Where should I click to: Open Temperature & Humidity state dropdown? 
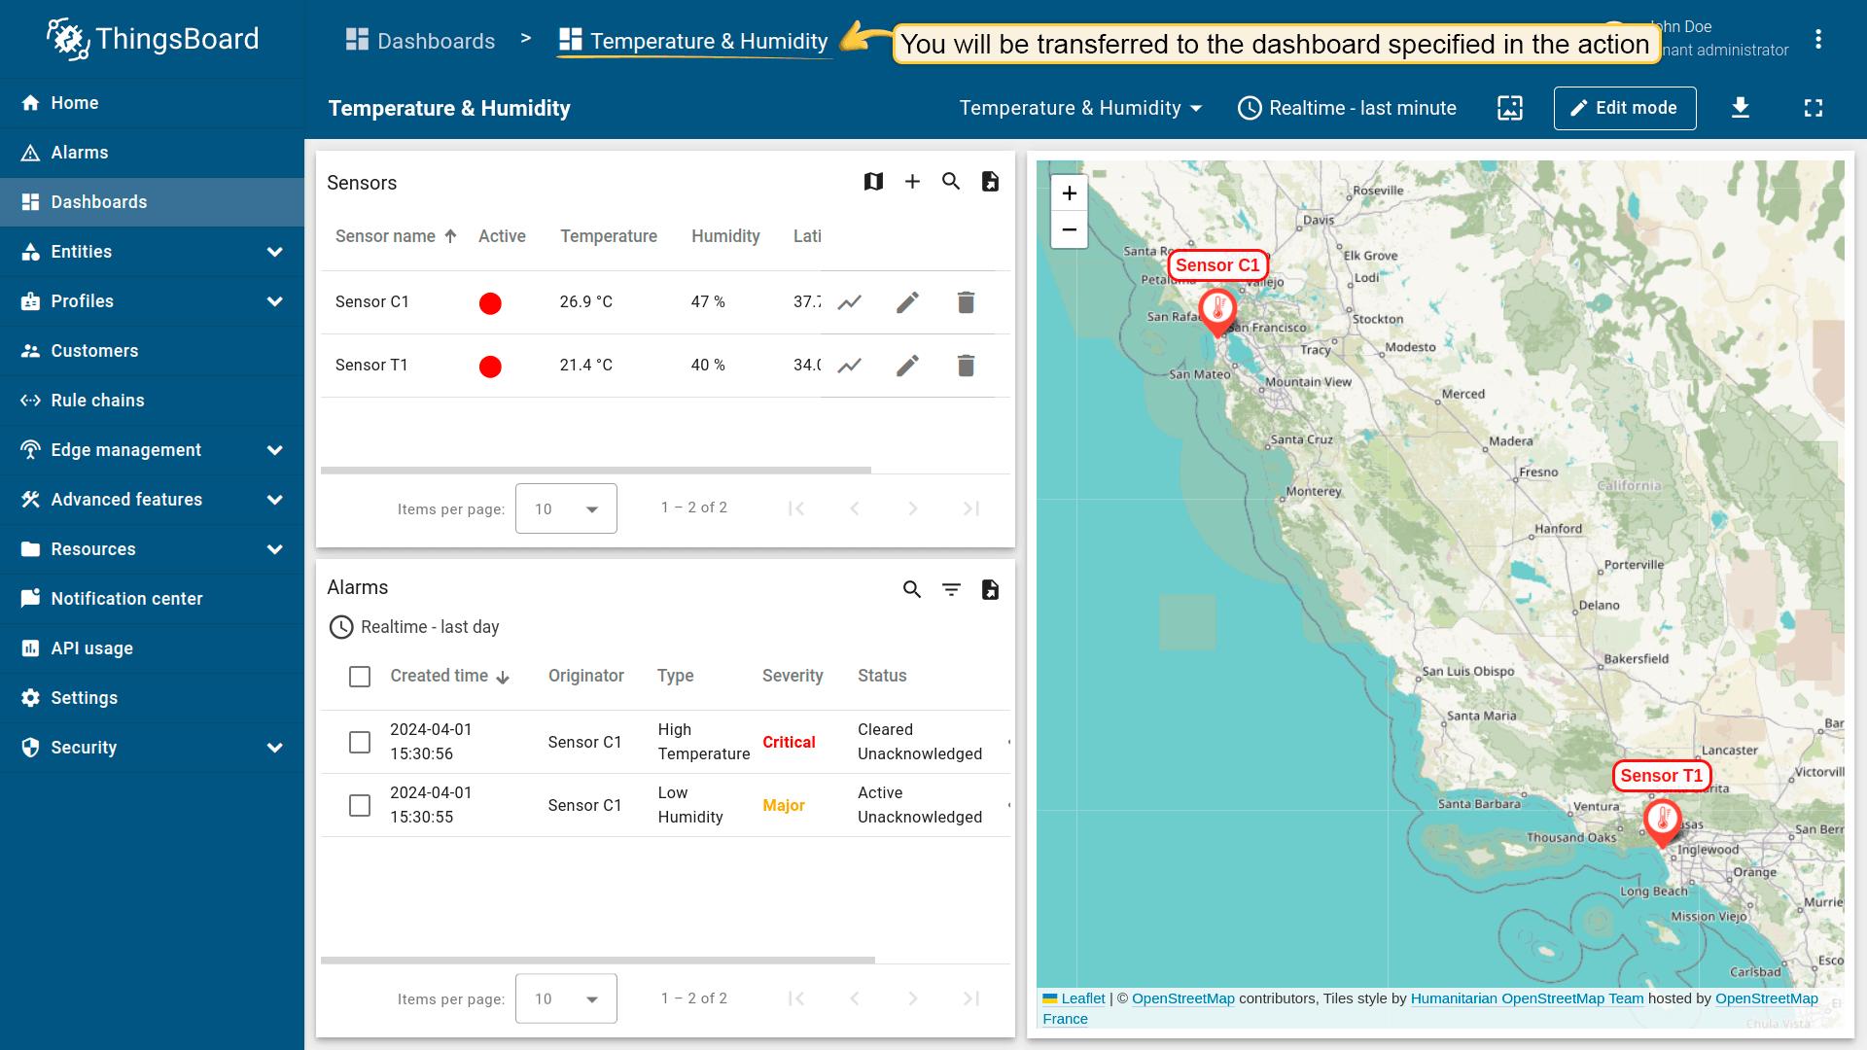(1080, 108)
